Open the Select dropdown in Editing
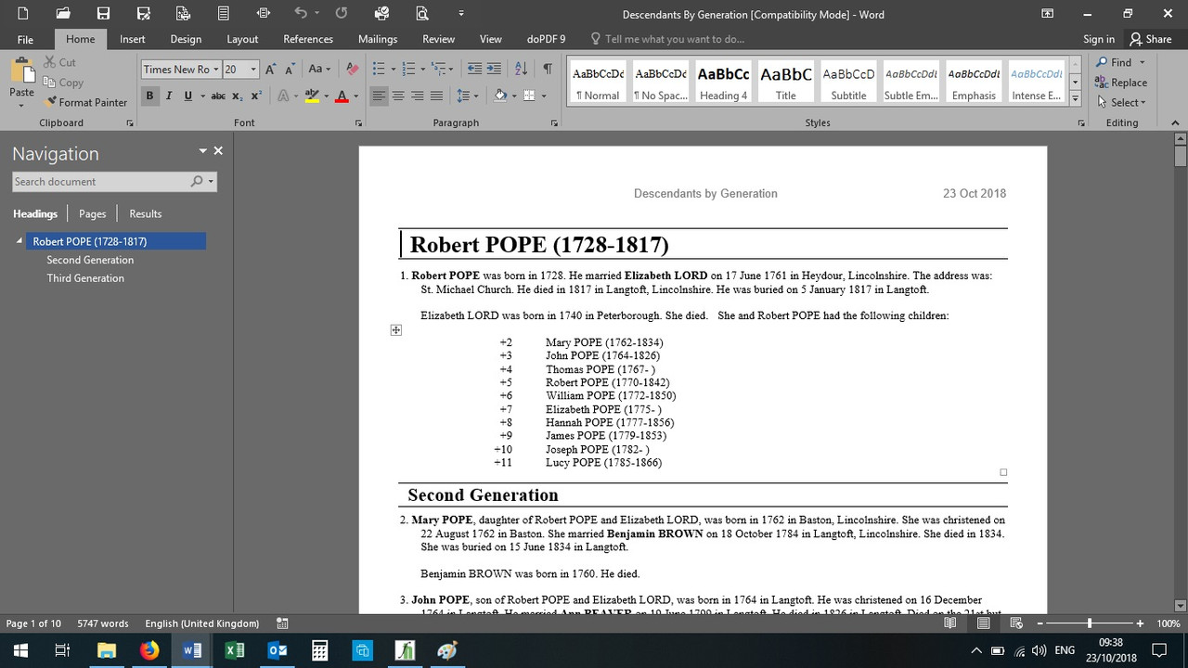Screen dimensions: 1188x668 (x=1121, y=102)
